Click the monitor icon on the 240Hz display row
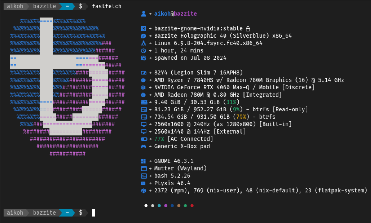371x223 pixels. (x=144, y=124)
